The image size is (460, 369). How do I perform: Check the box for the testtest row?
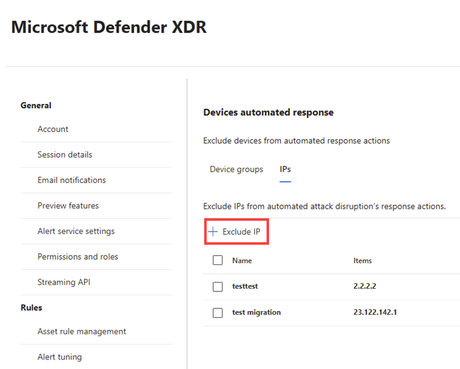pyautogui.click(x=217, y=286)
